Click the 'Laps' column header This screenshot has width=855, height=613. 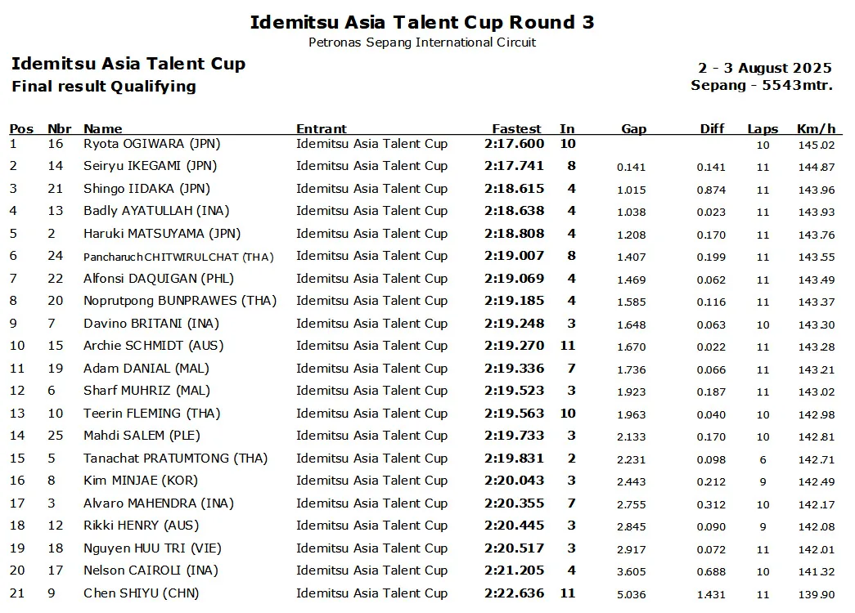tap(763, 128)
